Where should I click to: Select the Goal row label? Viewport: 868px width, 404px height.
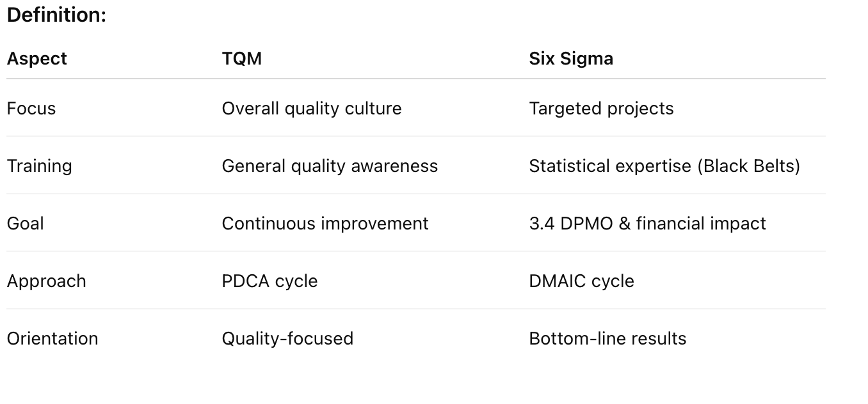coord(26,224)
